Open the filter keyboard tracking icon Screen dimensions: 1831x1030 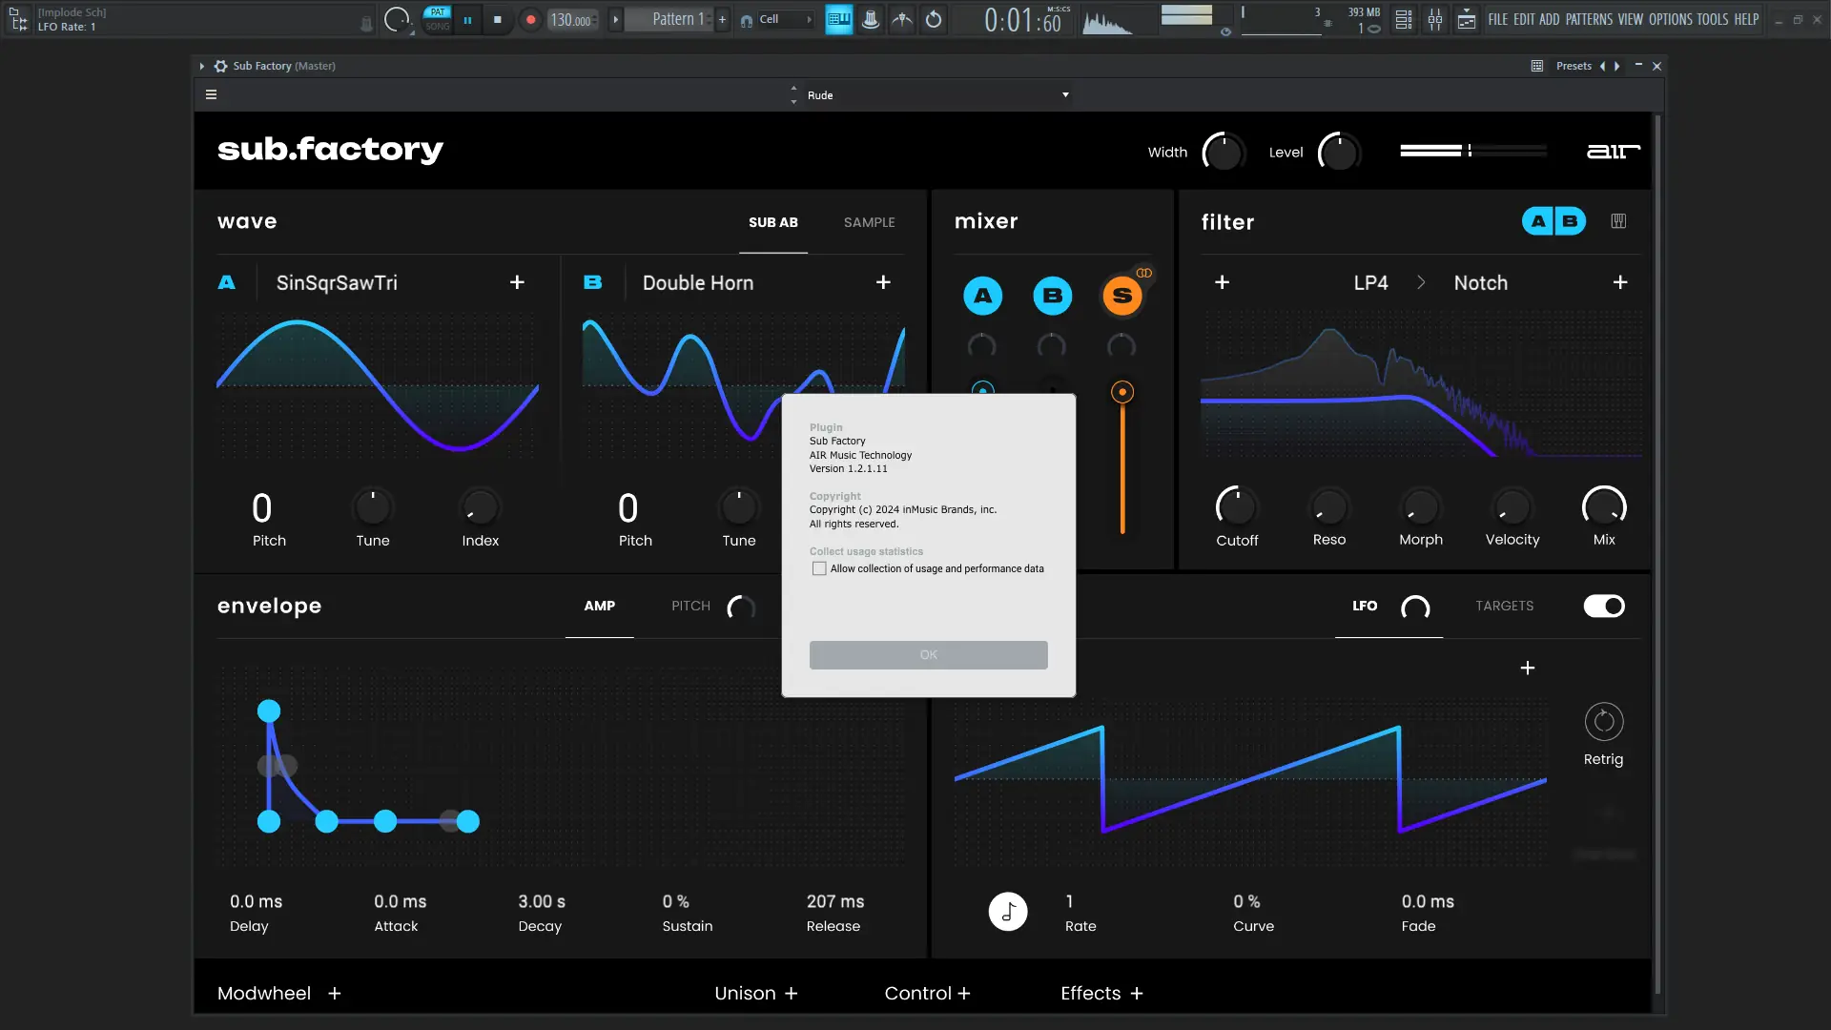pos(1618,221)
